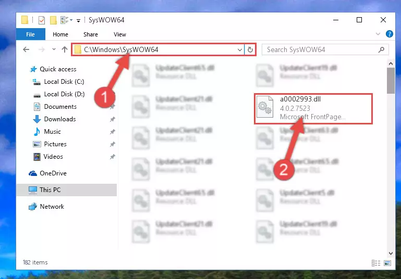Click the vertical scrollbar thumb

(x=391, y=81)
